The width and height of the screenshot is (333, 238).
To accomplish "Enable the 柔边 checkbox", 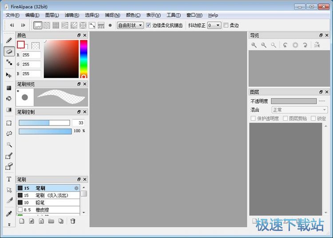I will tap(226, 25).
